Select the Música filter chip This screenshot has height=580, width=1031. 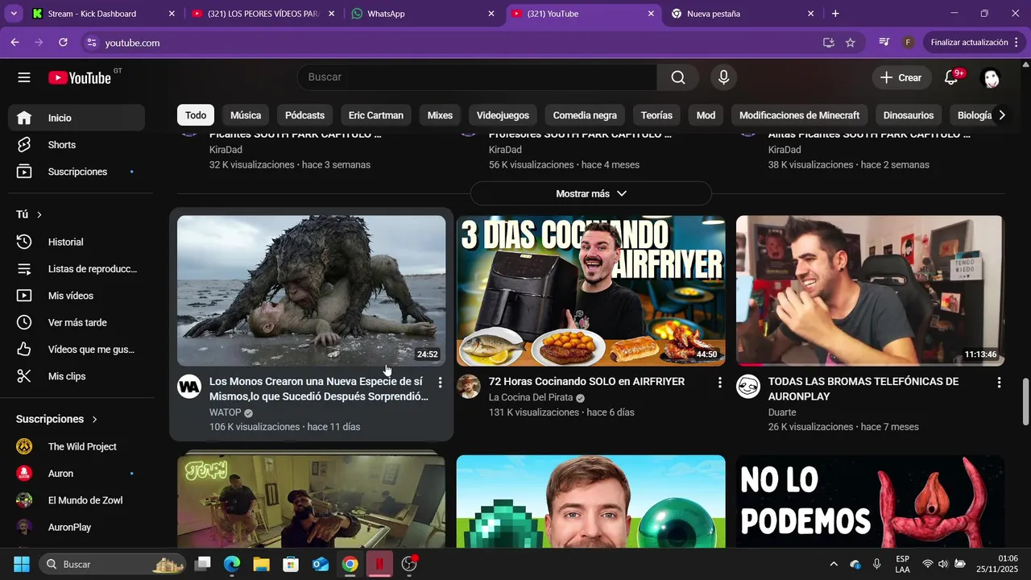(246, 115)
